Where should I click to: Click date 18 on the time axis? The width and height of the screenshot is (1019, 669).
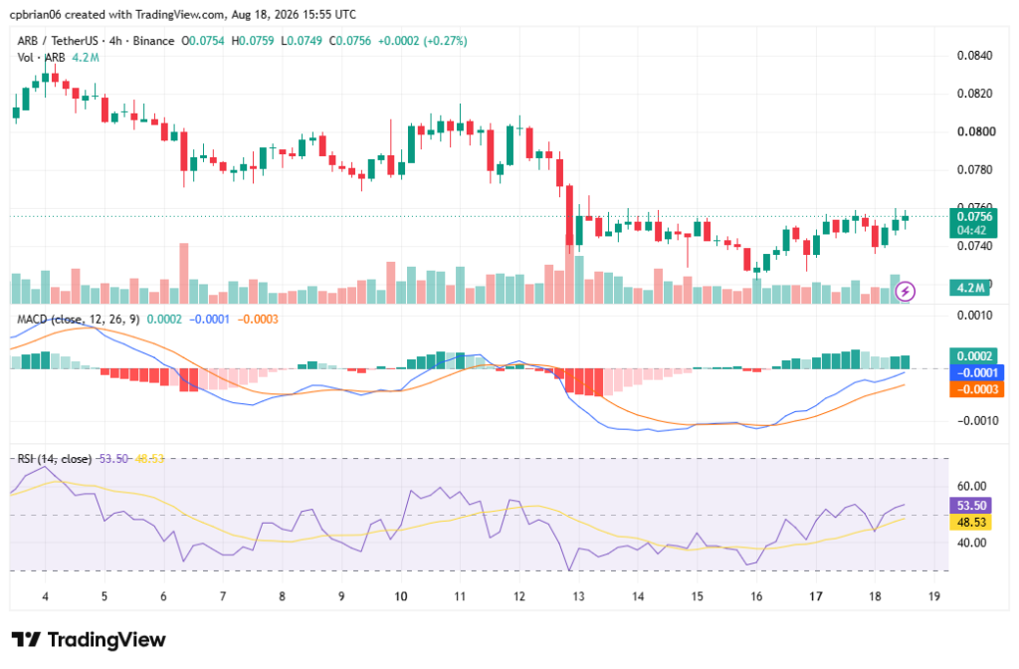tap(875, 597)
